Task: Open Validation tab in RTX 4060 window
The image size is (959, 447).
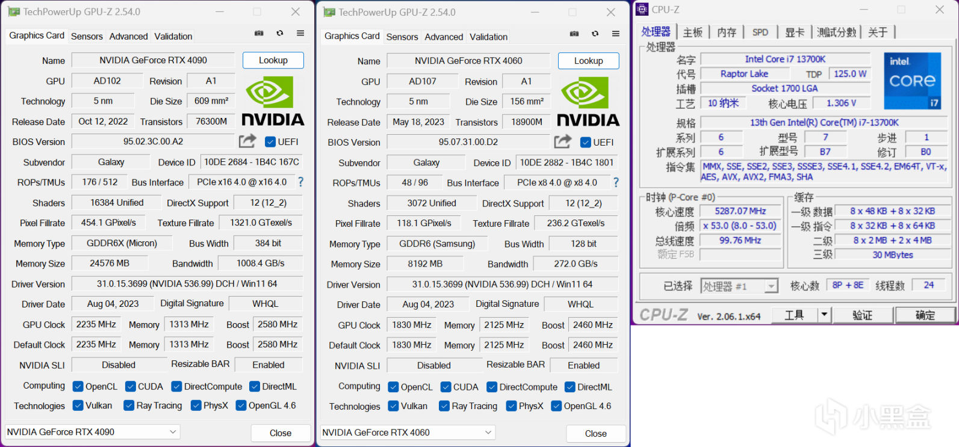Action: click(x=489, y=37)
